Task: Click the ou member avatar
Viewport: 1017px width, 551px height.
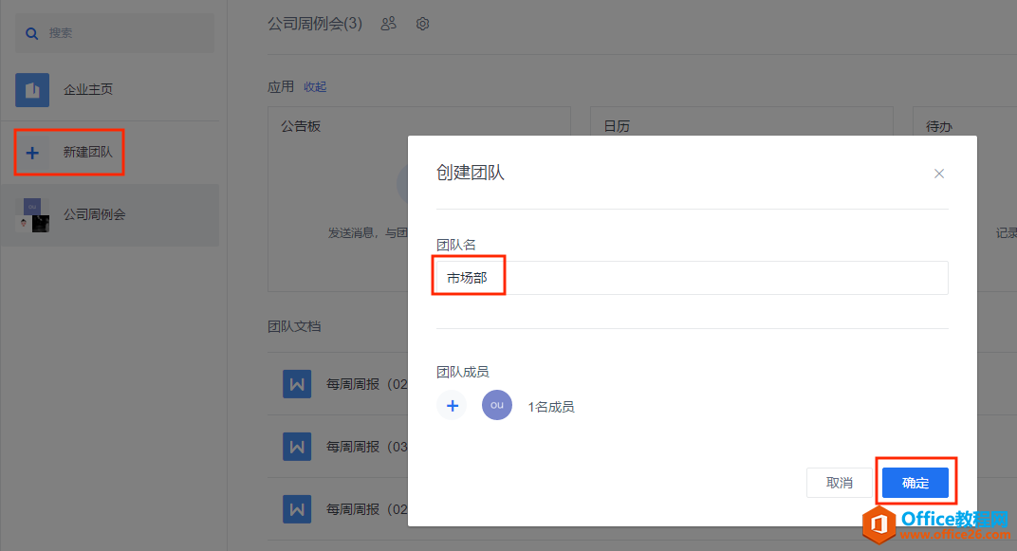Action: pos(496,405)
